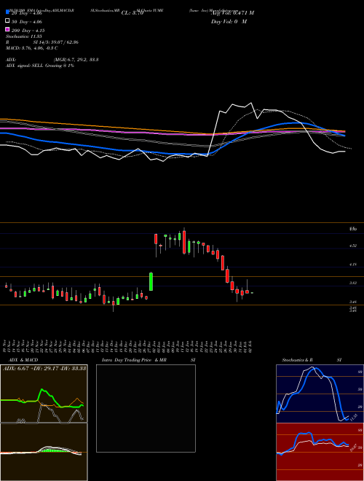Click the 3.82 price axis label

tap(353, 283)
